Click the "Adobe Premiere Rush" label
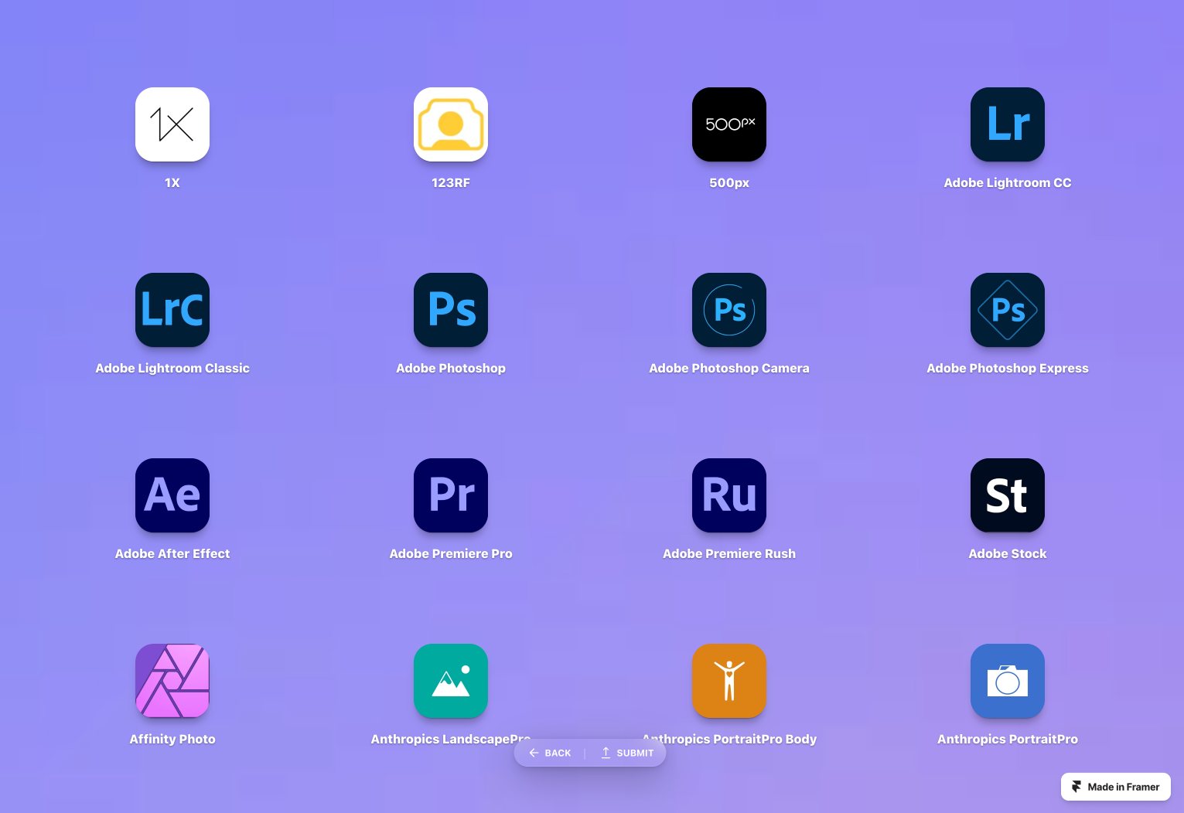The image size is (1184, 813). [x=729, y=554]
